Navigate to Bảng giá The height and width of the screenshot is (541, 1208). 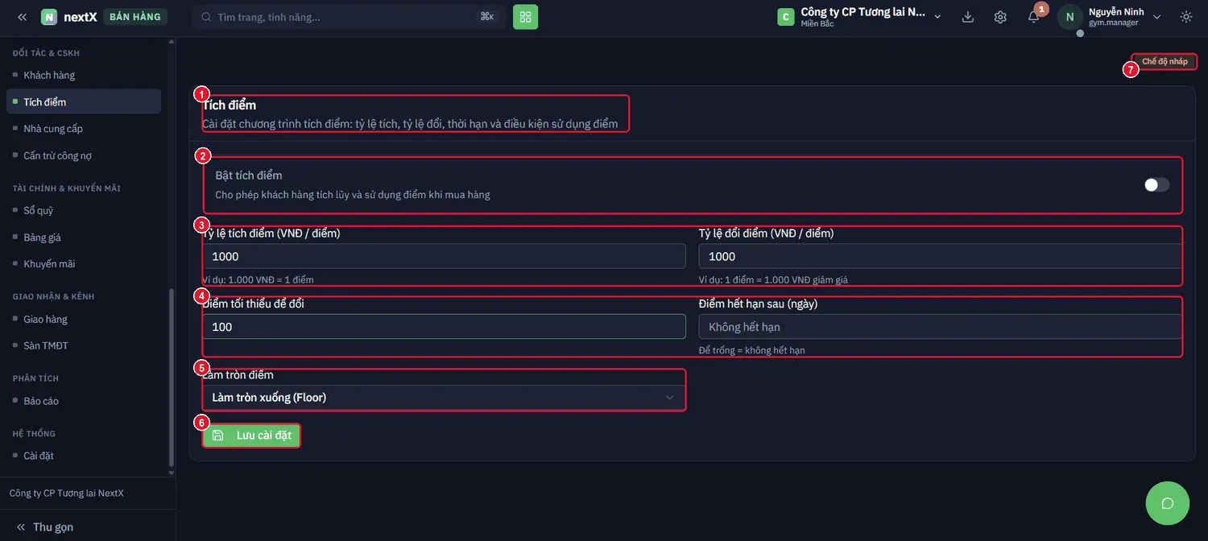pos(84,237)
